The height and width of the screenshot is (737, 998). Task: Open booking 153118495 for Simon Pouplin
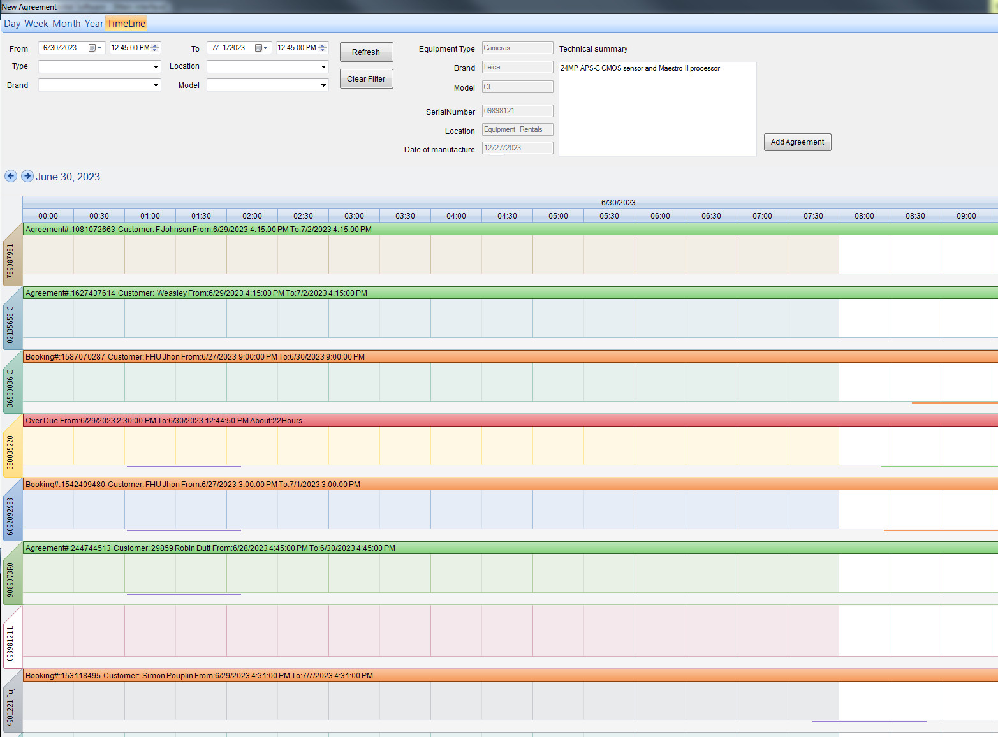[510, 676]
